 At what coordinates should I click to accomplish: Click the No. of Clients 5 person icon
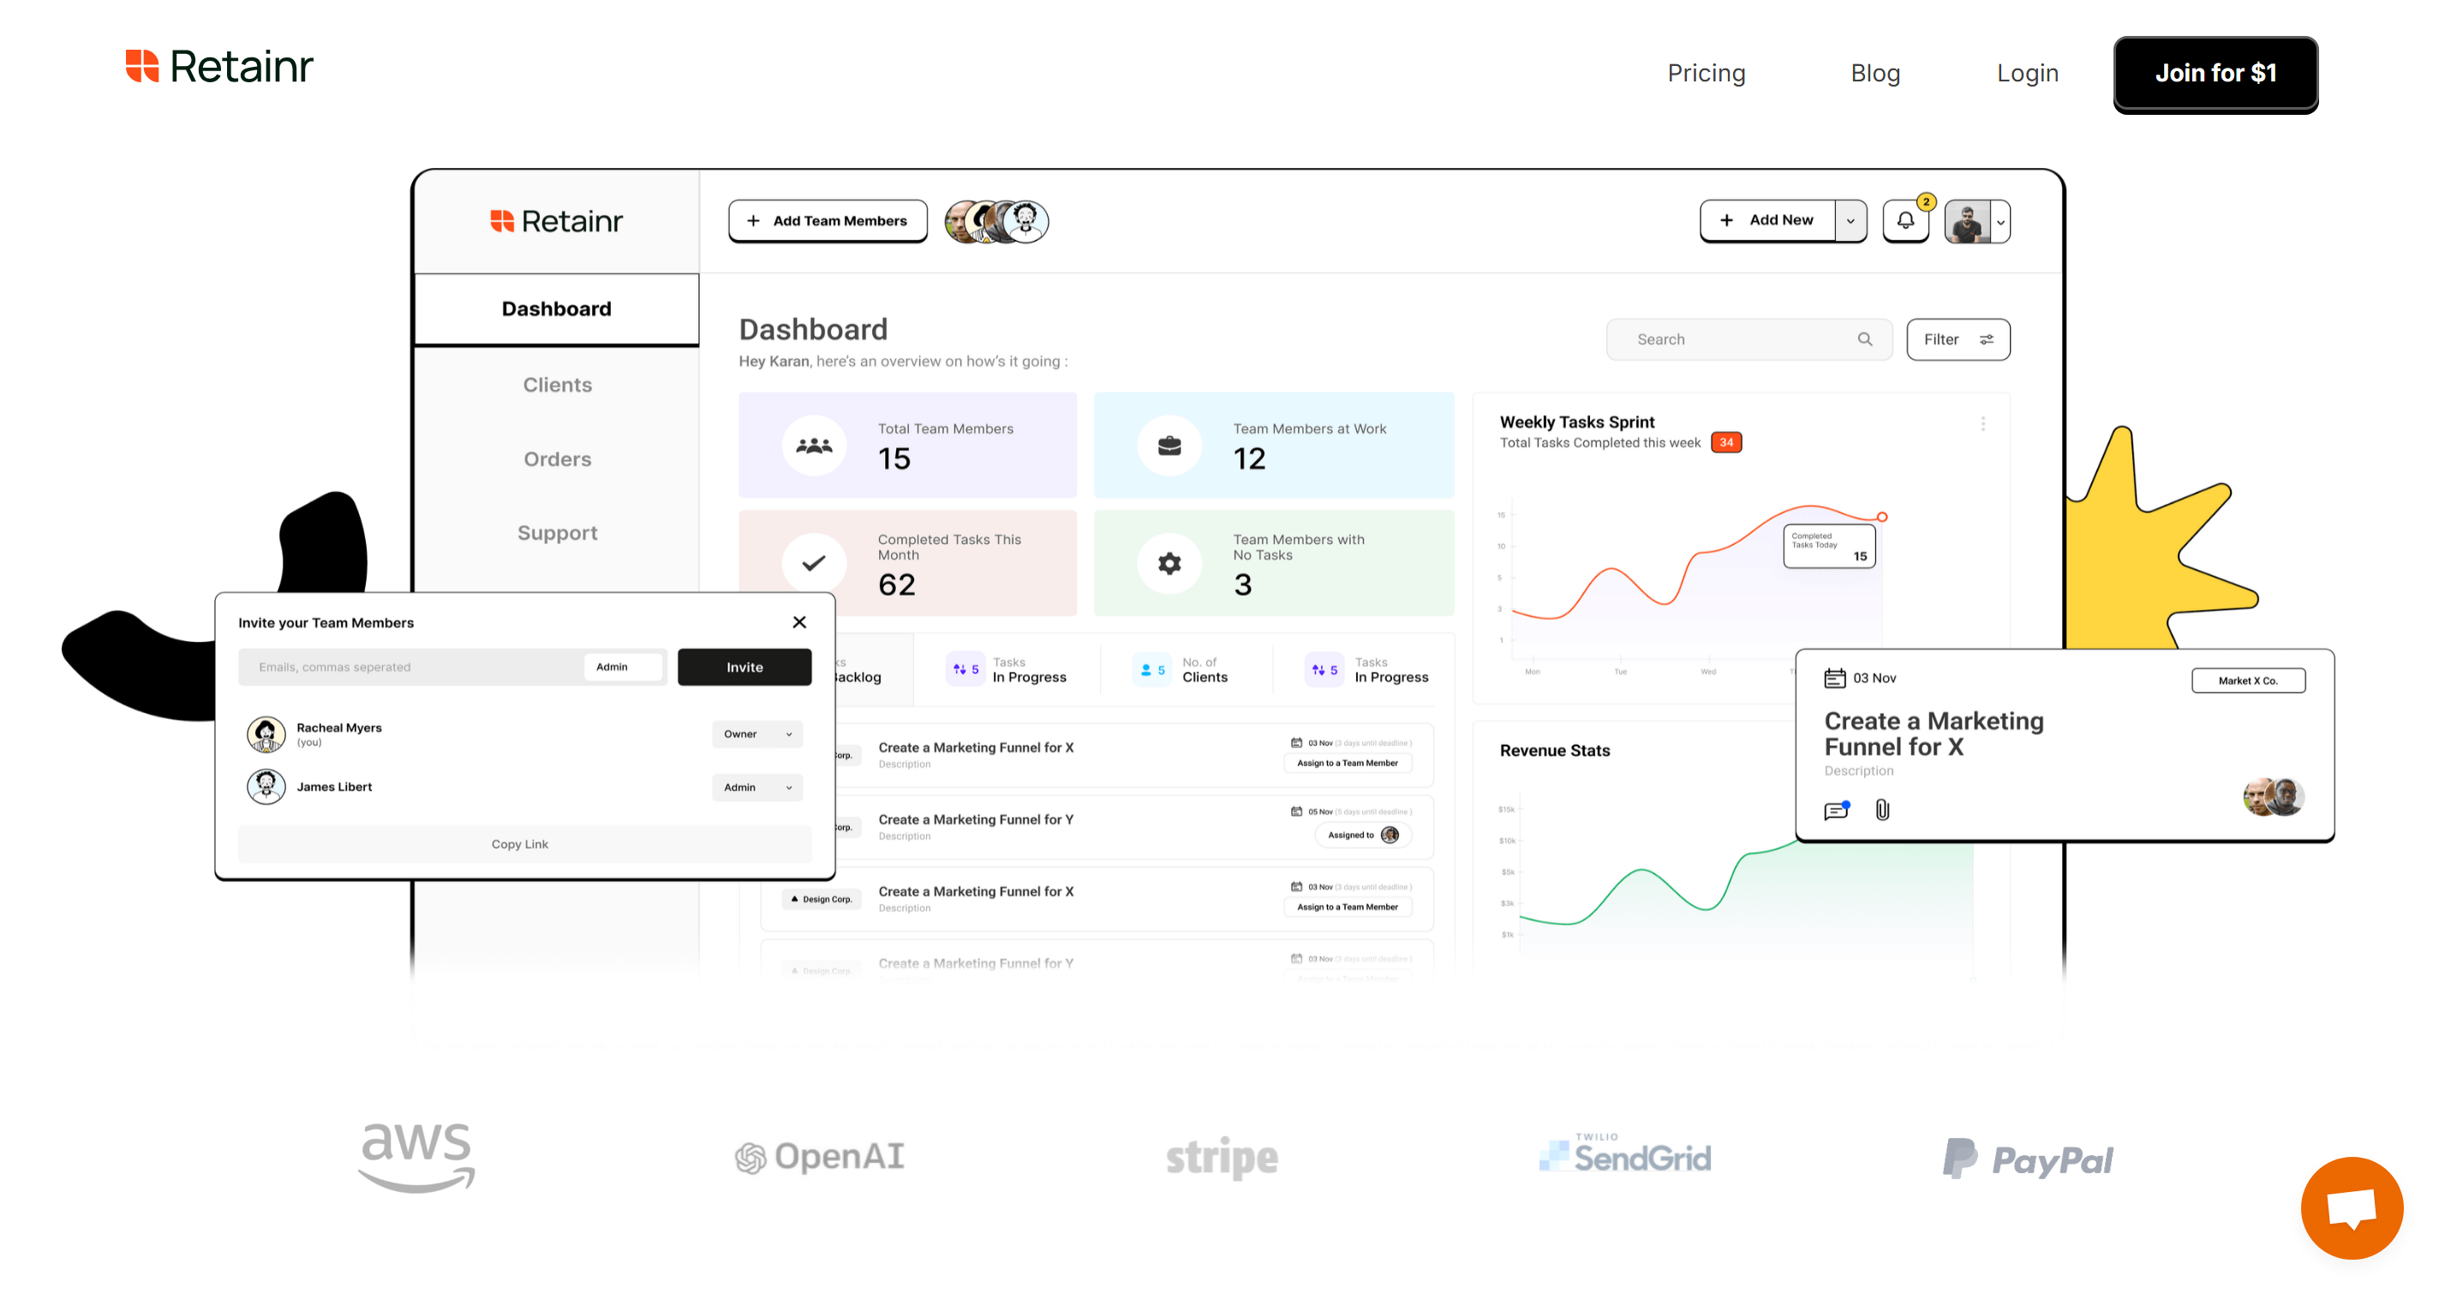coord(1151,669)
